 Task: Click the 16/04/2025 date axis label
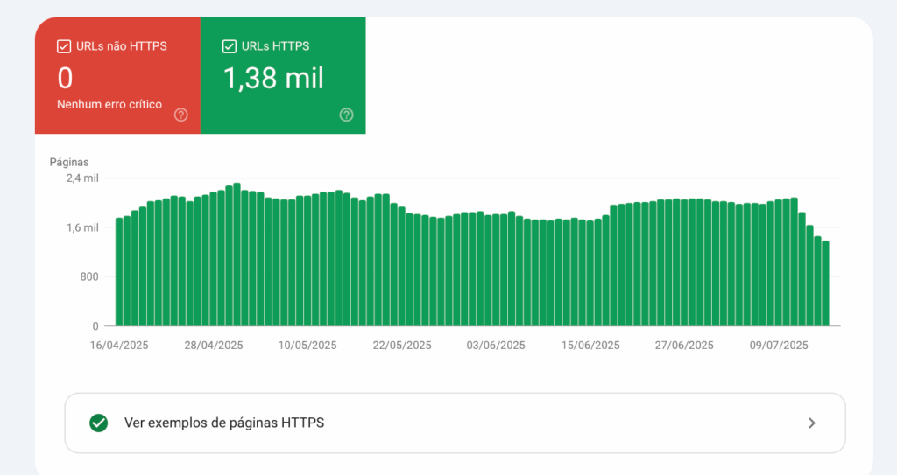coord(119,346)
